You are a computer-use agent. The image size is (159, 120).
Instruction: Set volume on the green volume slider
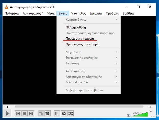click(142, 114)
